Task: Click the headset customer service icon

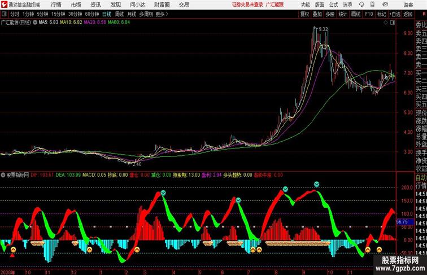Action: tap(361, 5)
